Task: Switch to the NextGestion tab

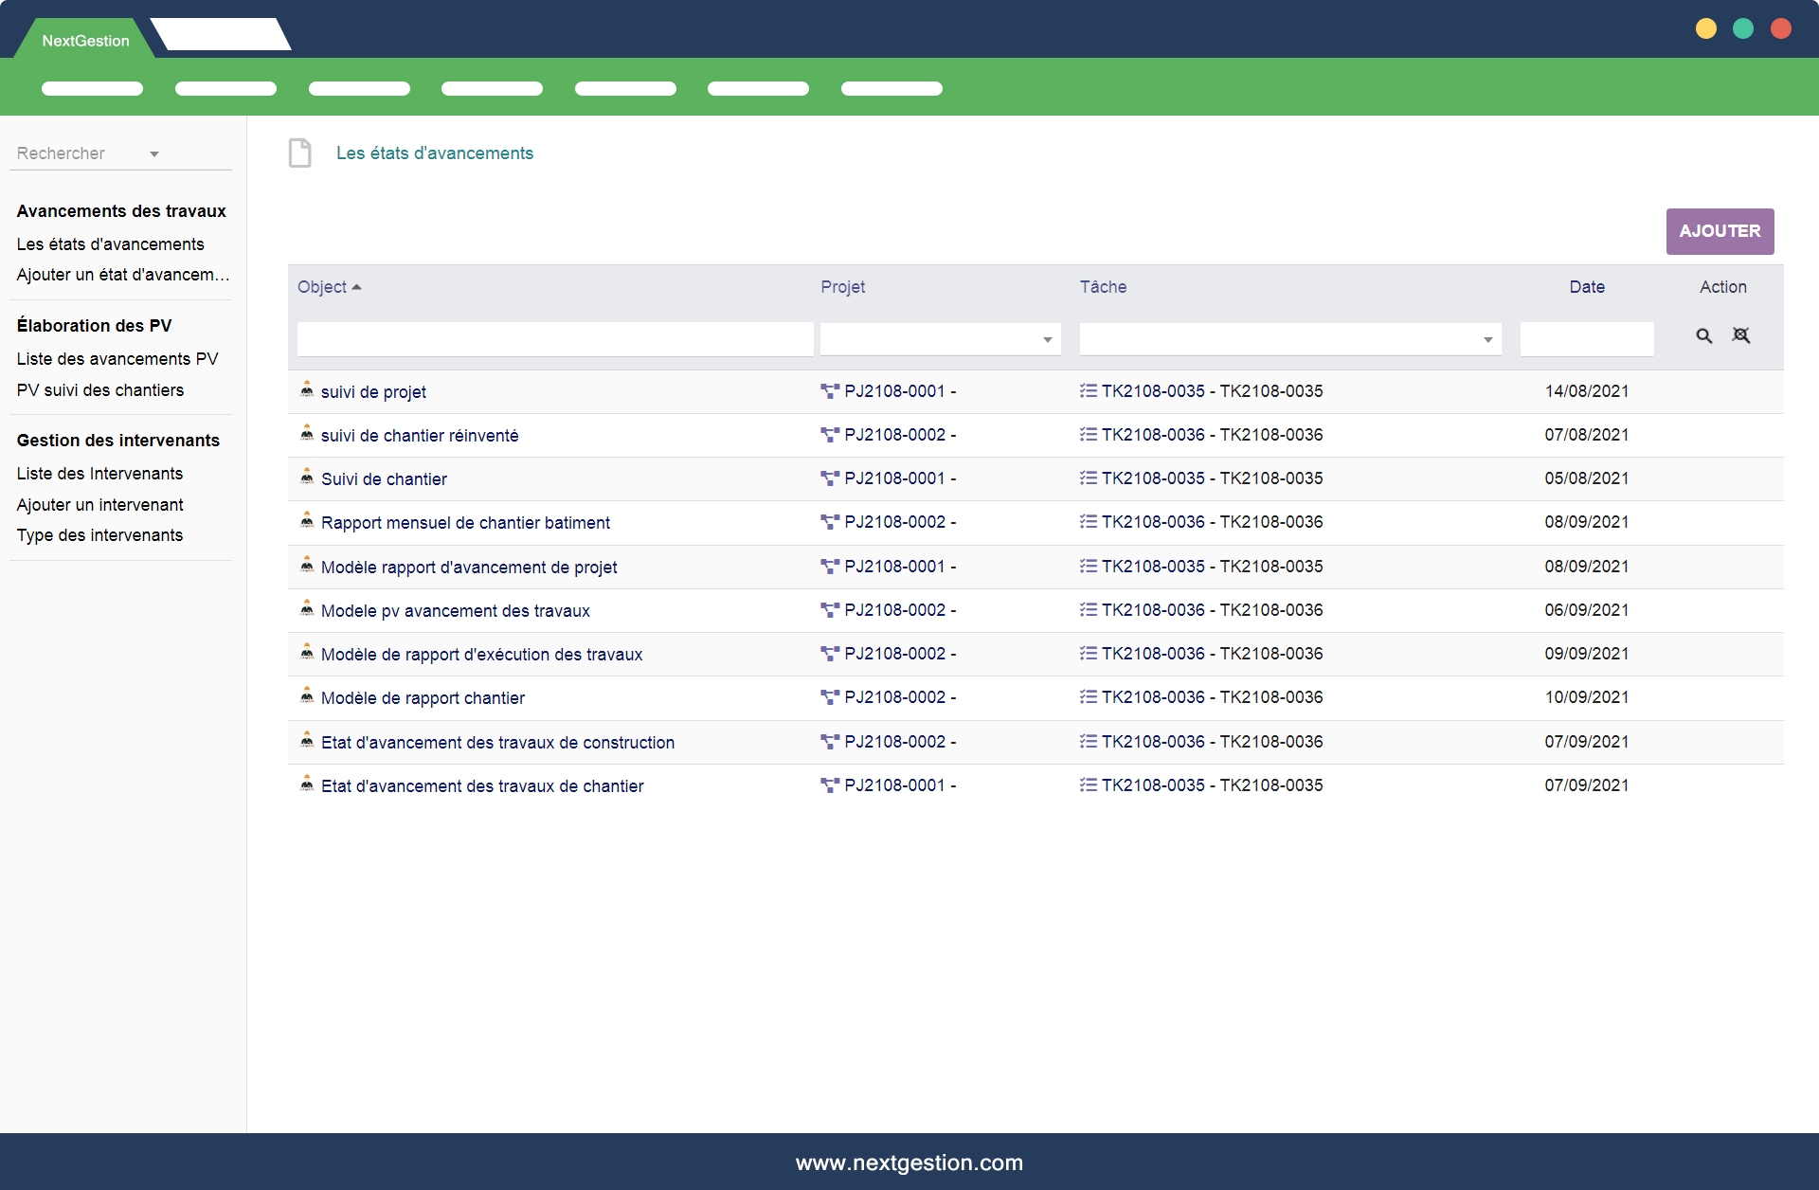Action: [x=85, y=41]
